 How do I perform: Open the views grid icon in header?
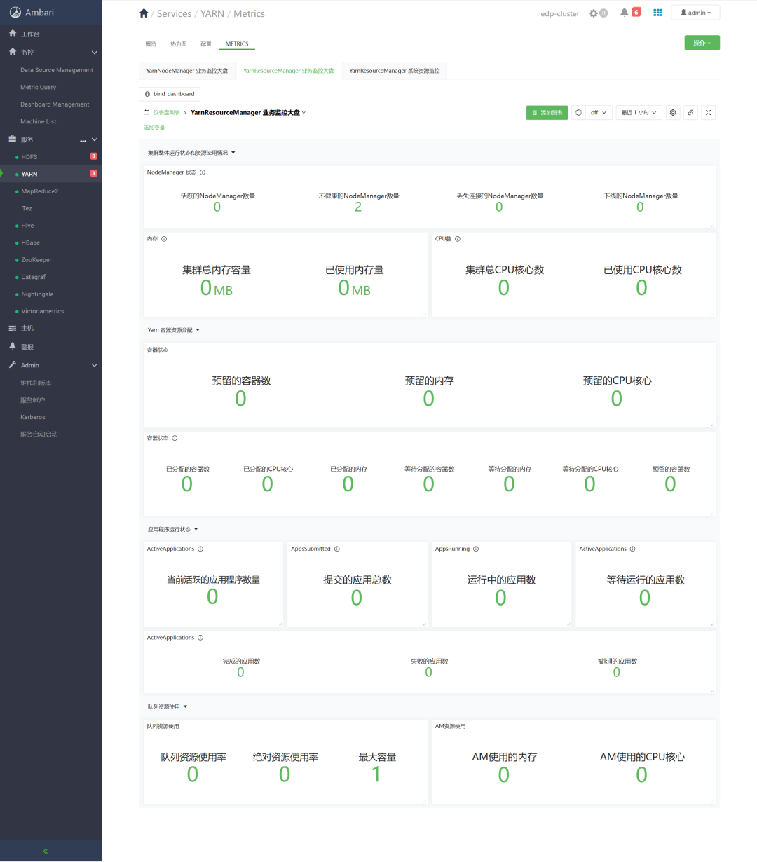657,13
